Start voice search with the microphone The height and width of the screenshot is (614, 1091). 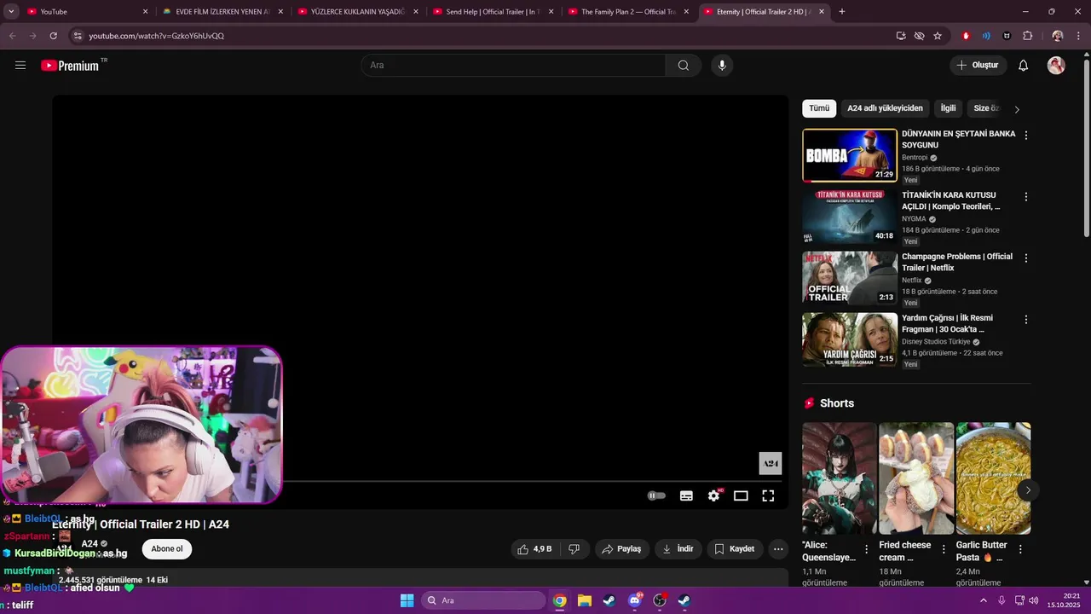click(x=722, y=66)
